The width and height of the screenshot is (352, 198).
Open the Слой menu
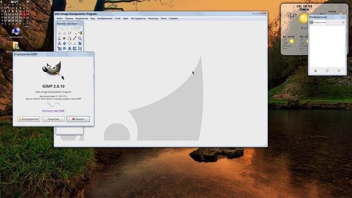click(x=118, y=18)
